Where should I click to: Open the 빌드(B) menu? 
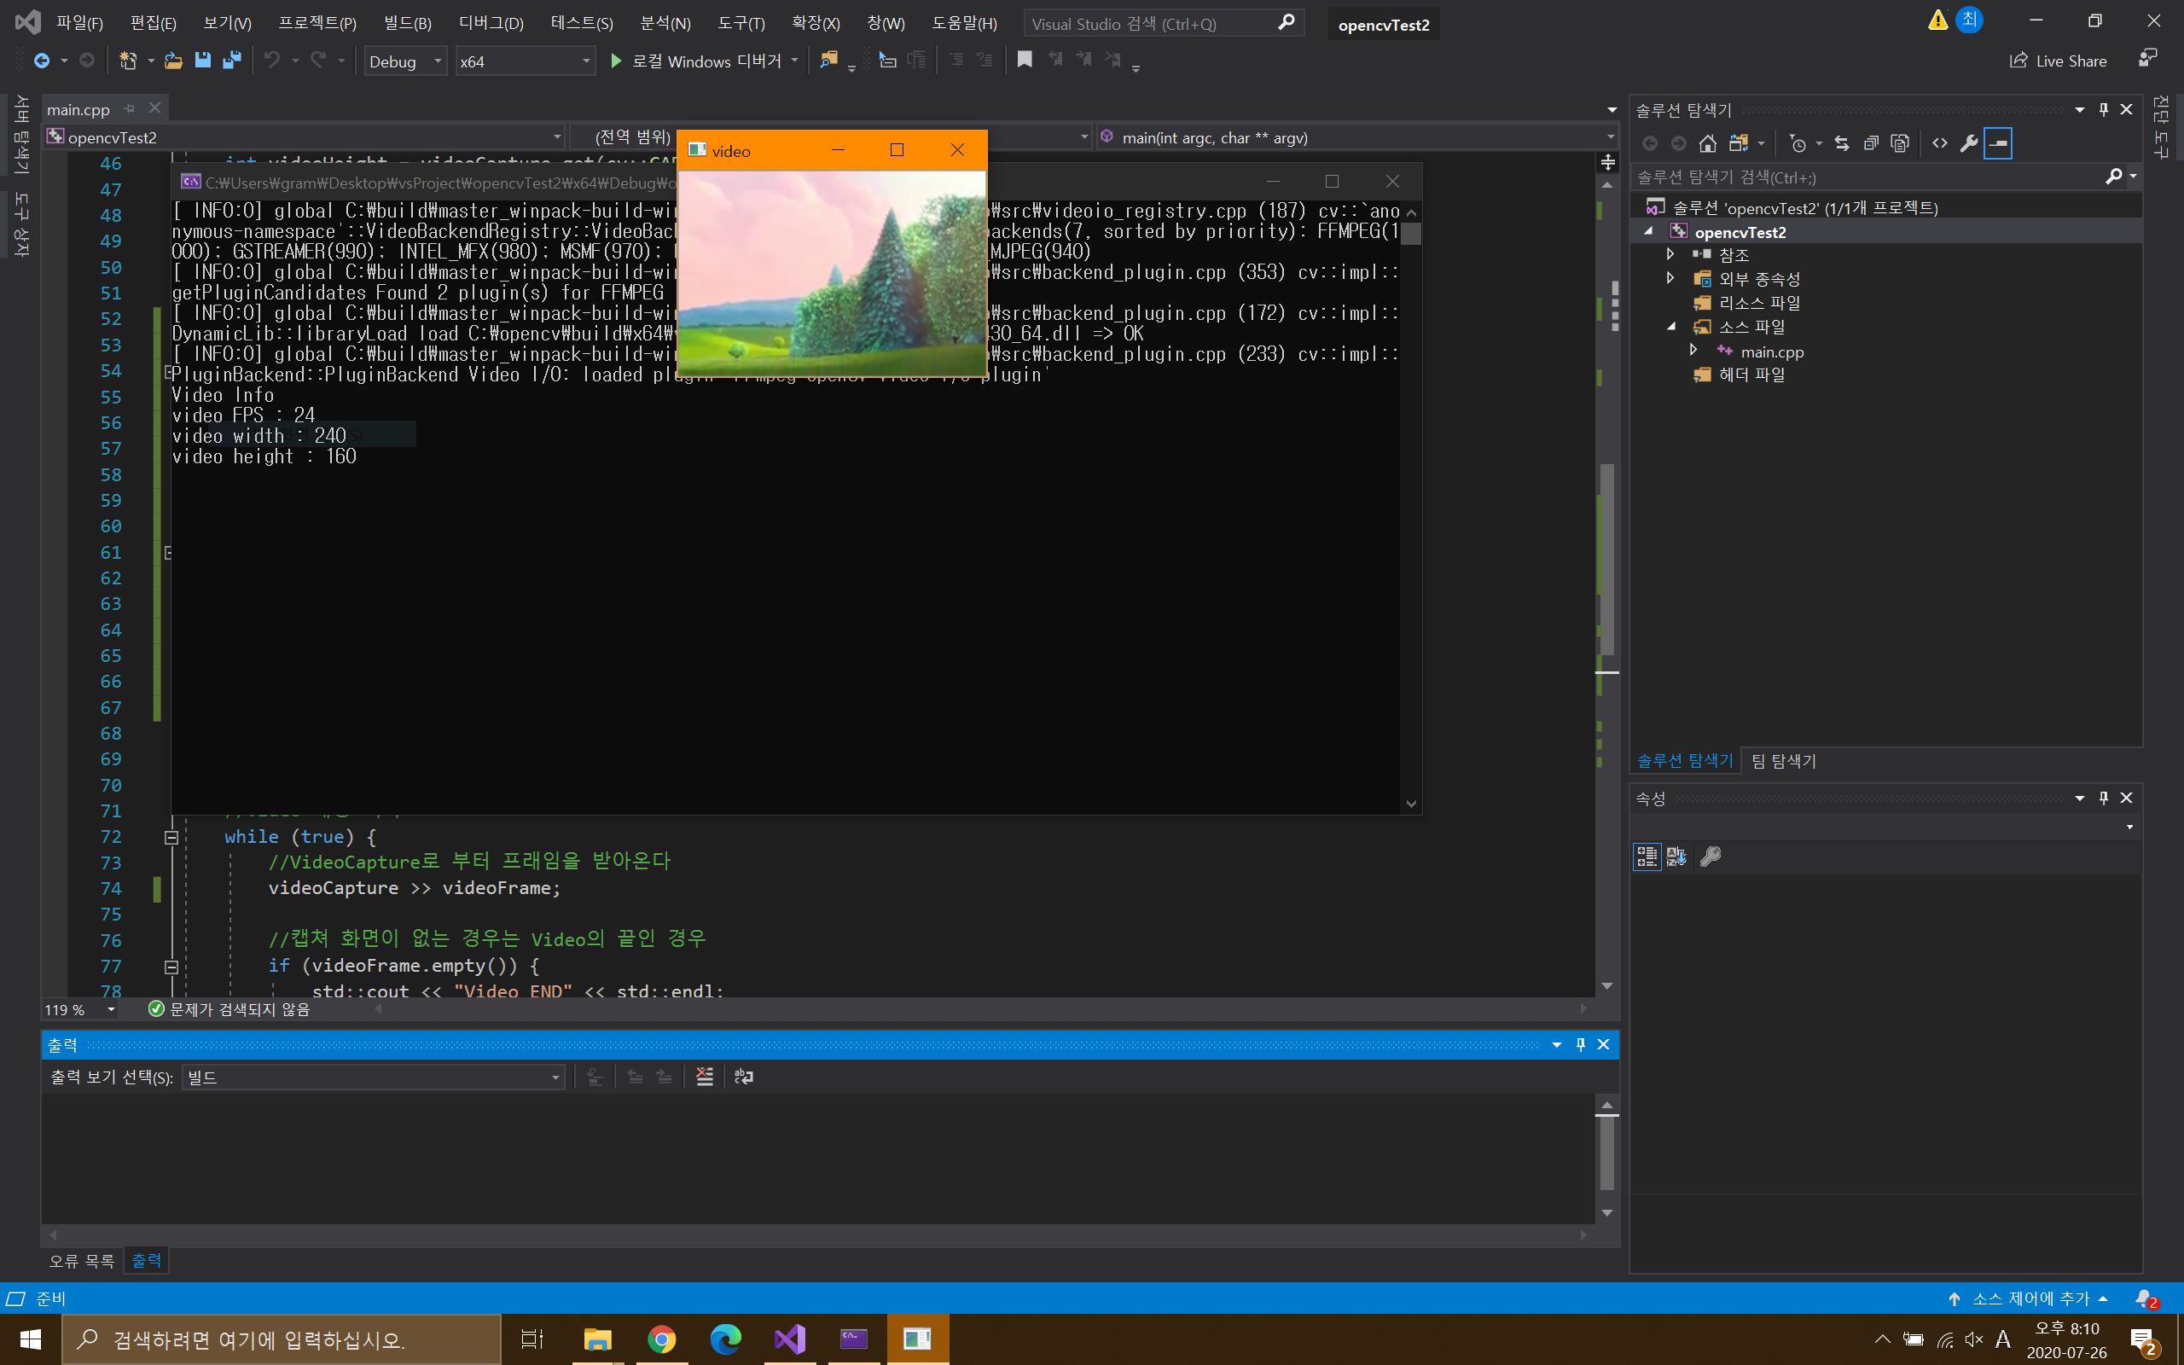[x=407, y=24]
